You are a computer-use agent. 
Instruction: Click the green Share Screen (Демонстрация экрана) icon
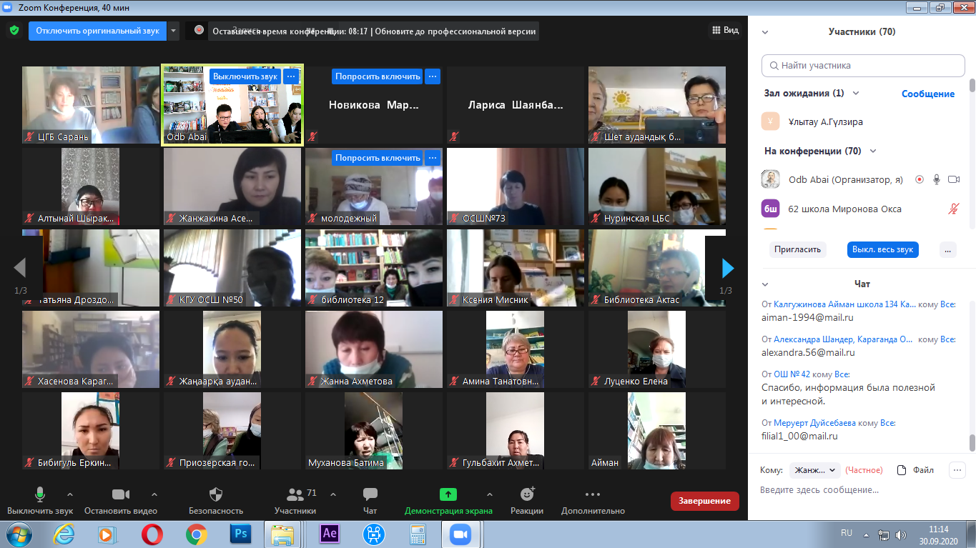coord(448,494)
